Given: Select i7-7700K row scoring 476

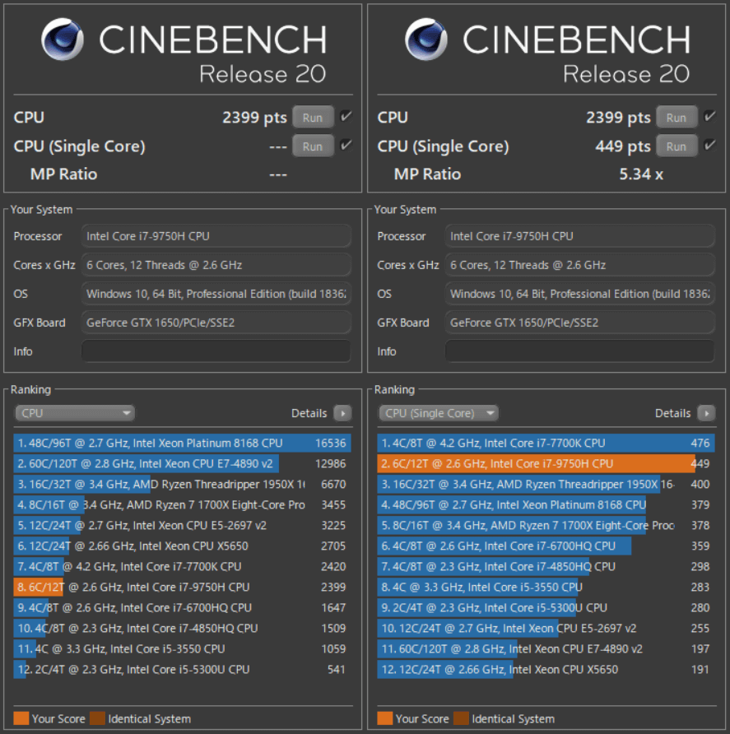Looking at the screenshot, I should [546, 444].
